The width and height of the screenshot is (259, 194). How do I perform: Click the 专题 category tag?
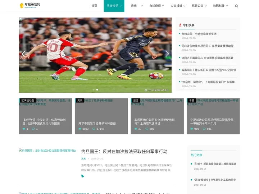point(192,101)
